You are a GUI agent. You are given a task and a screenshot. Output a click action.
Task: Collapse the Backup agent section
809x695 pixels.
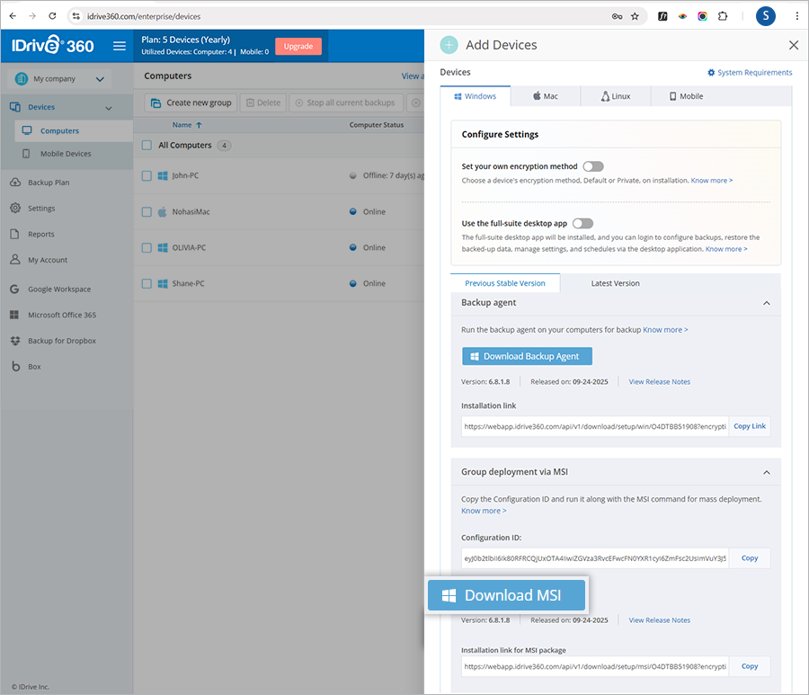767,303
